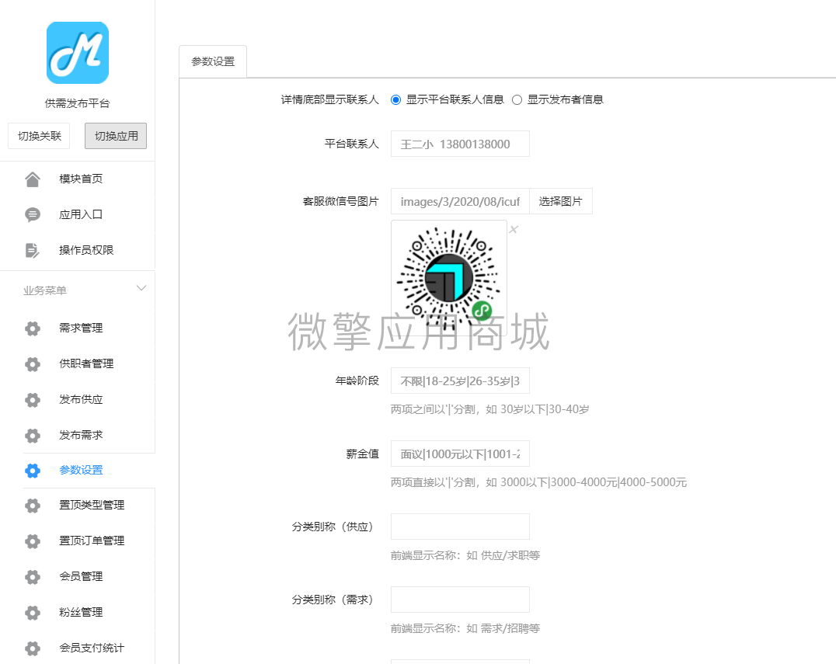Click the chat bubble icon beside 应用入口

(x=33, y=215)
